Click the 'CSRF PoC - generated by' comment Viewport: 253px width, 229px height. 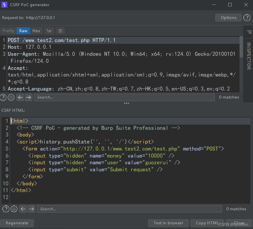coord(98,128)
